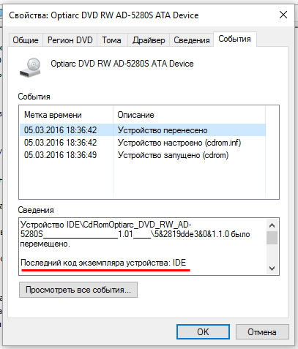Switch to the Общие tab

[x=26, y=40]
